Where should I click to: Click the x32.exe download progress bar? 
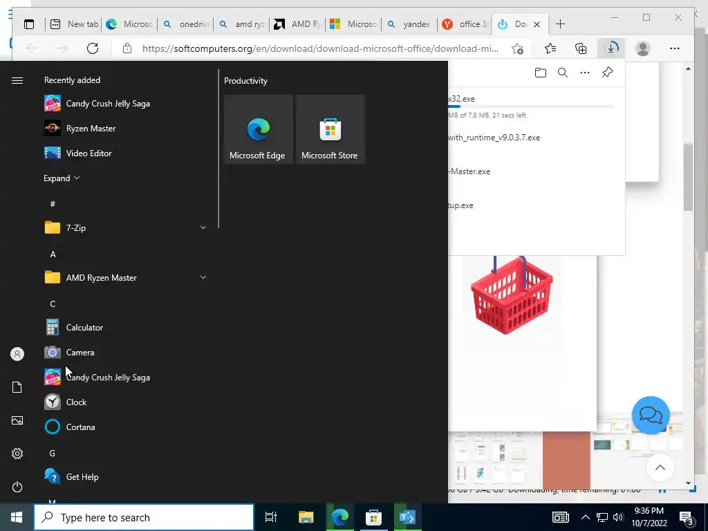531,106
